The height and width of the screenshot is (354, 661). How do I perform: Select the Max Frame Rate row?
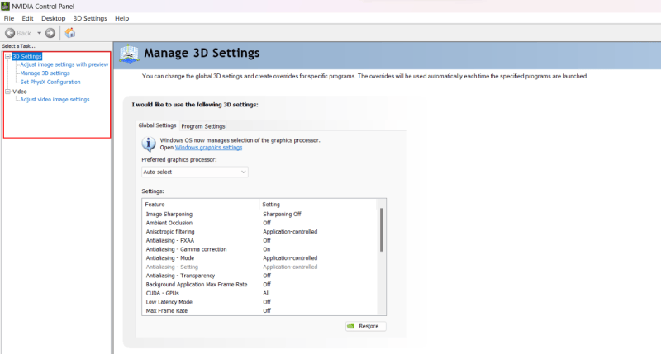(x=259, y=310)
